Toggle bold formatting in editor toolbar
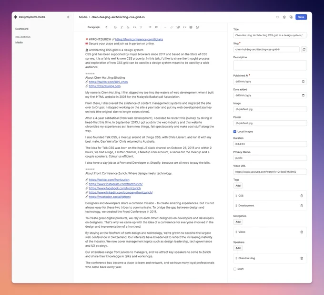 coord(115,27)
